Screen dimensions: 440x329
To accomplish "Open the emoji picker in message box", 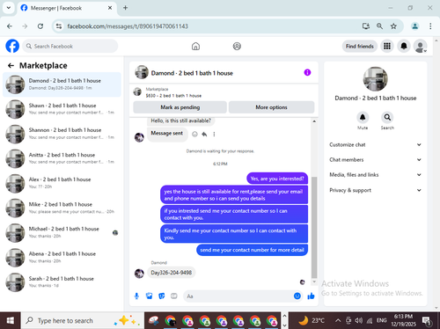I will (x=297, y=296).
